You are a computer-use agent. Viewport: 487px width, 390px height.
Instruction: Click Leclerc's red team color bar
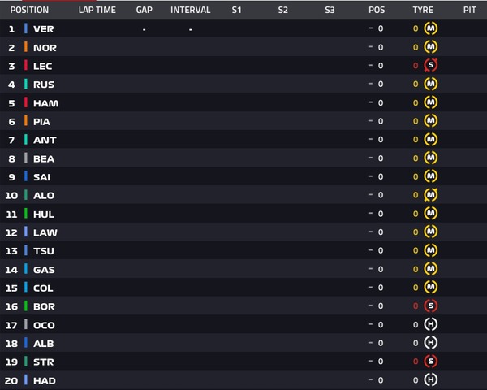[26, 66]
